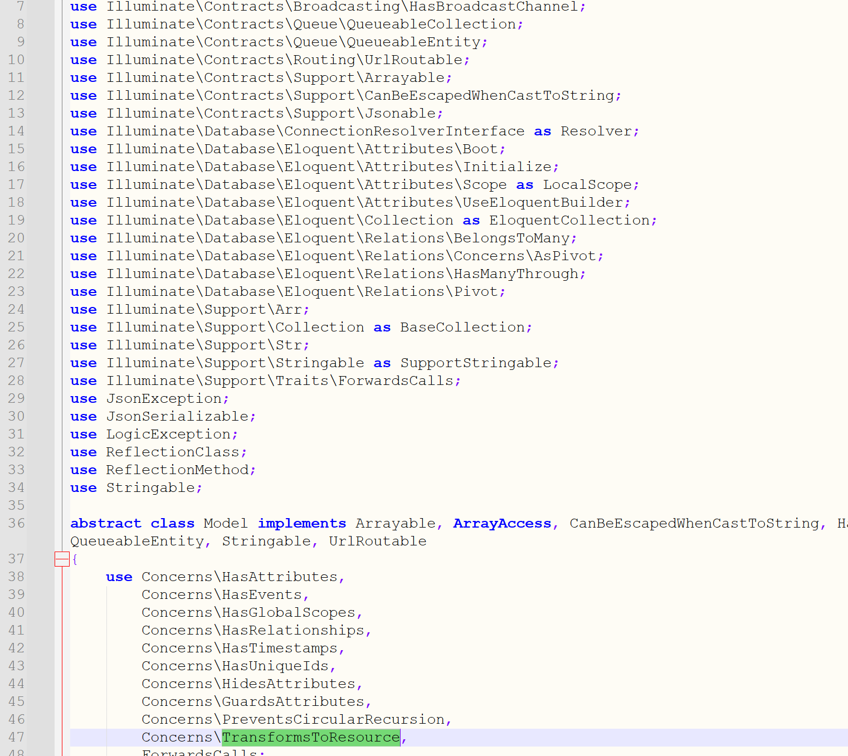Click ArrayAccess in the class declaration
This screenshot has height=756, width=848.
click(502, 523)
